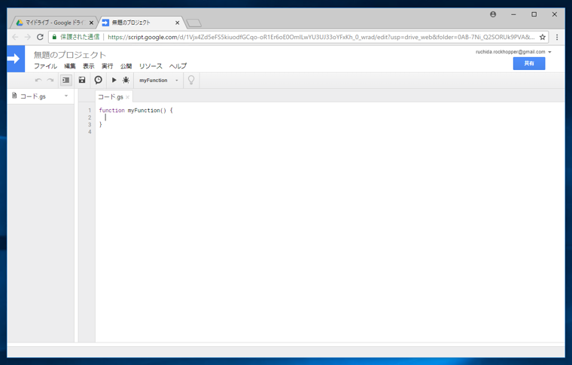
Task: Open the 編集 menu
Action: pos(70,66)
